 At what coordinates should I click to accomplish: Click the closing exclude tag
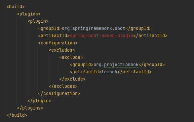pos(72,79)
